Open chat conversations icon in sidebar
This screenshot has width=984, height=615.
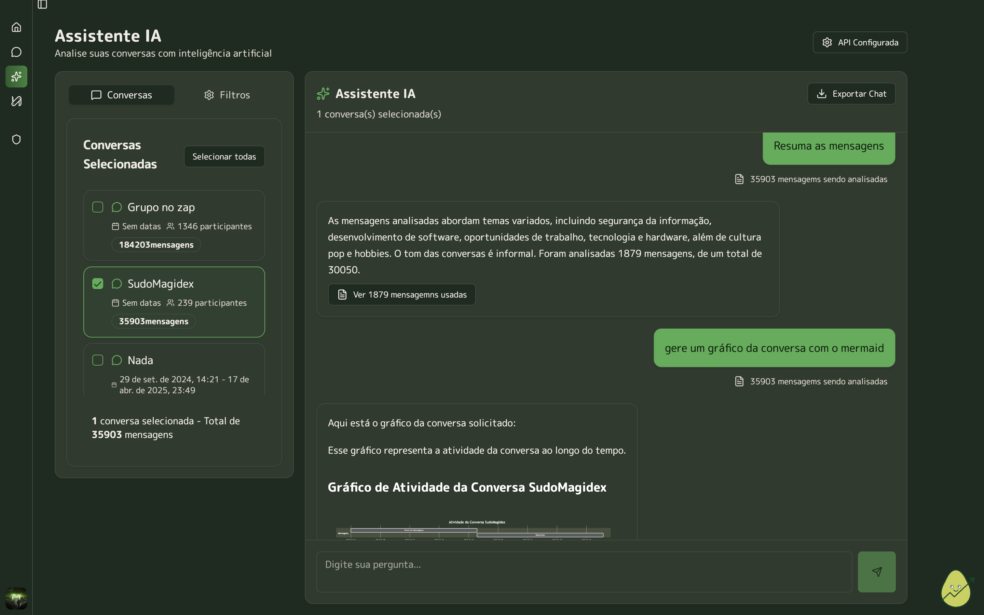pyautogui.click(x=16, y=52)
